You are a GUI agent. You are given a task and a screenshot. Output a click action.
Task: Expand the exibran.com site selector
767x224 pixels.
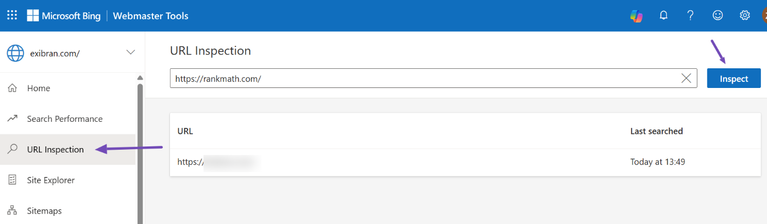pos(130,52)
